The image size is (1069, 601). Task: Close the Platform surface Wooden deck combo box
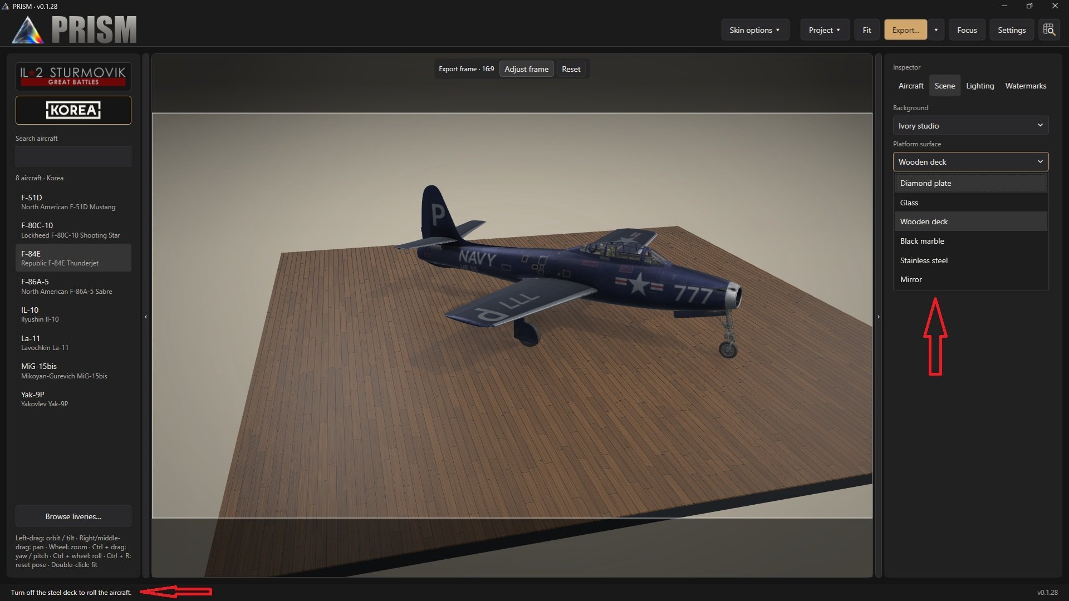pyautogui.click(x=970, y=162)
